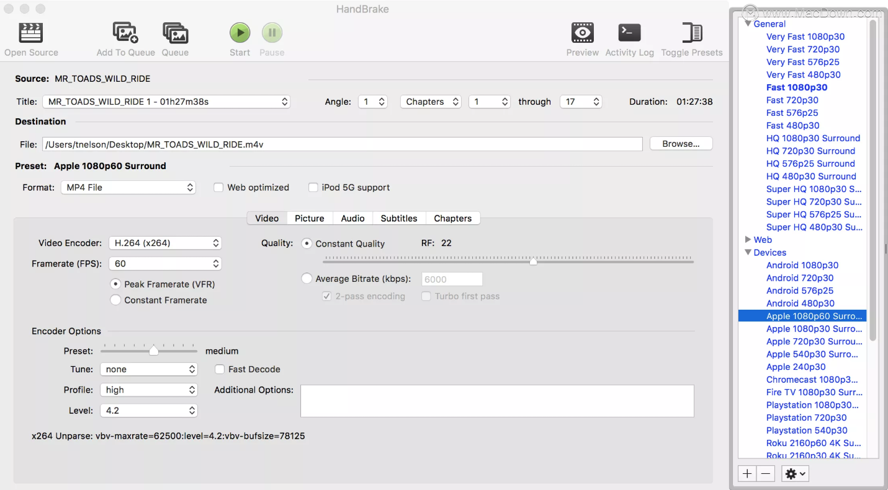This screenshot has width=888, height=490.
Task: Select the Android 1080p30 preset
Action: coord(802,265)
